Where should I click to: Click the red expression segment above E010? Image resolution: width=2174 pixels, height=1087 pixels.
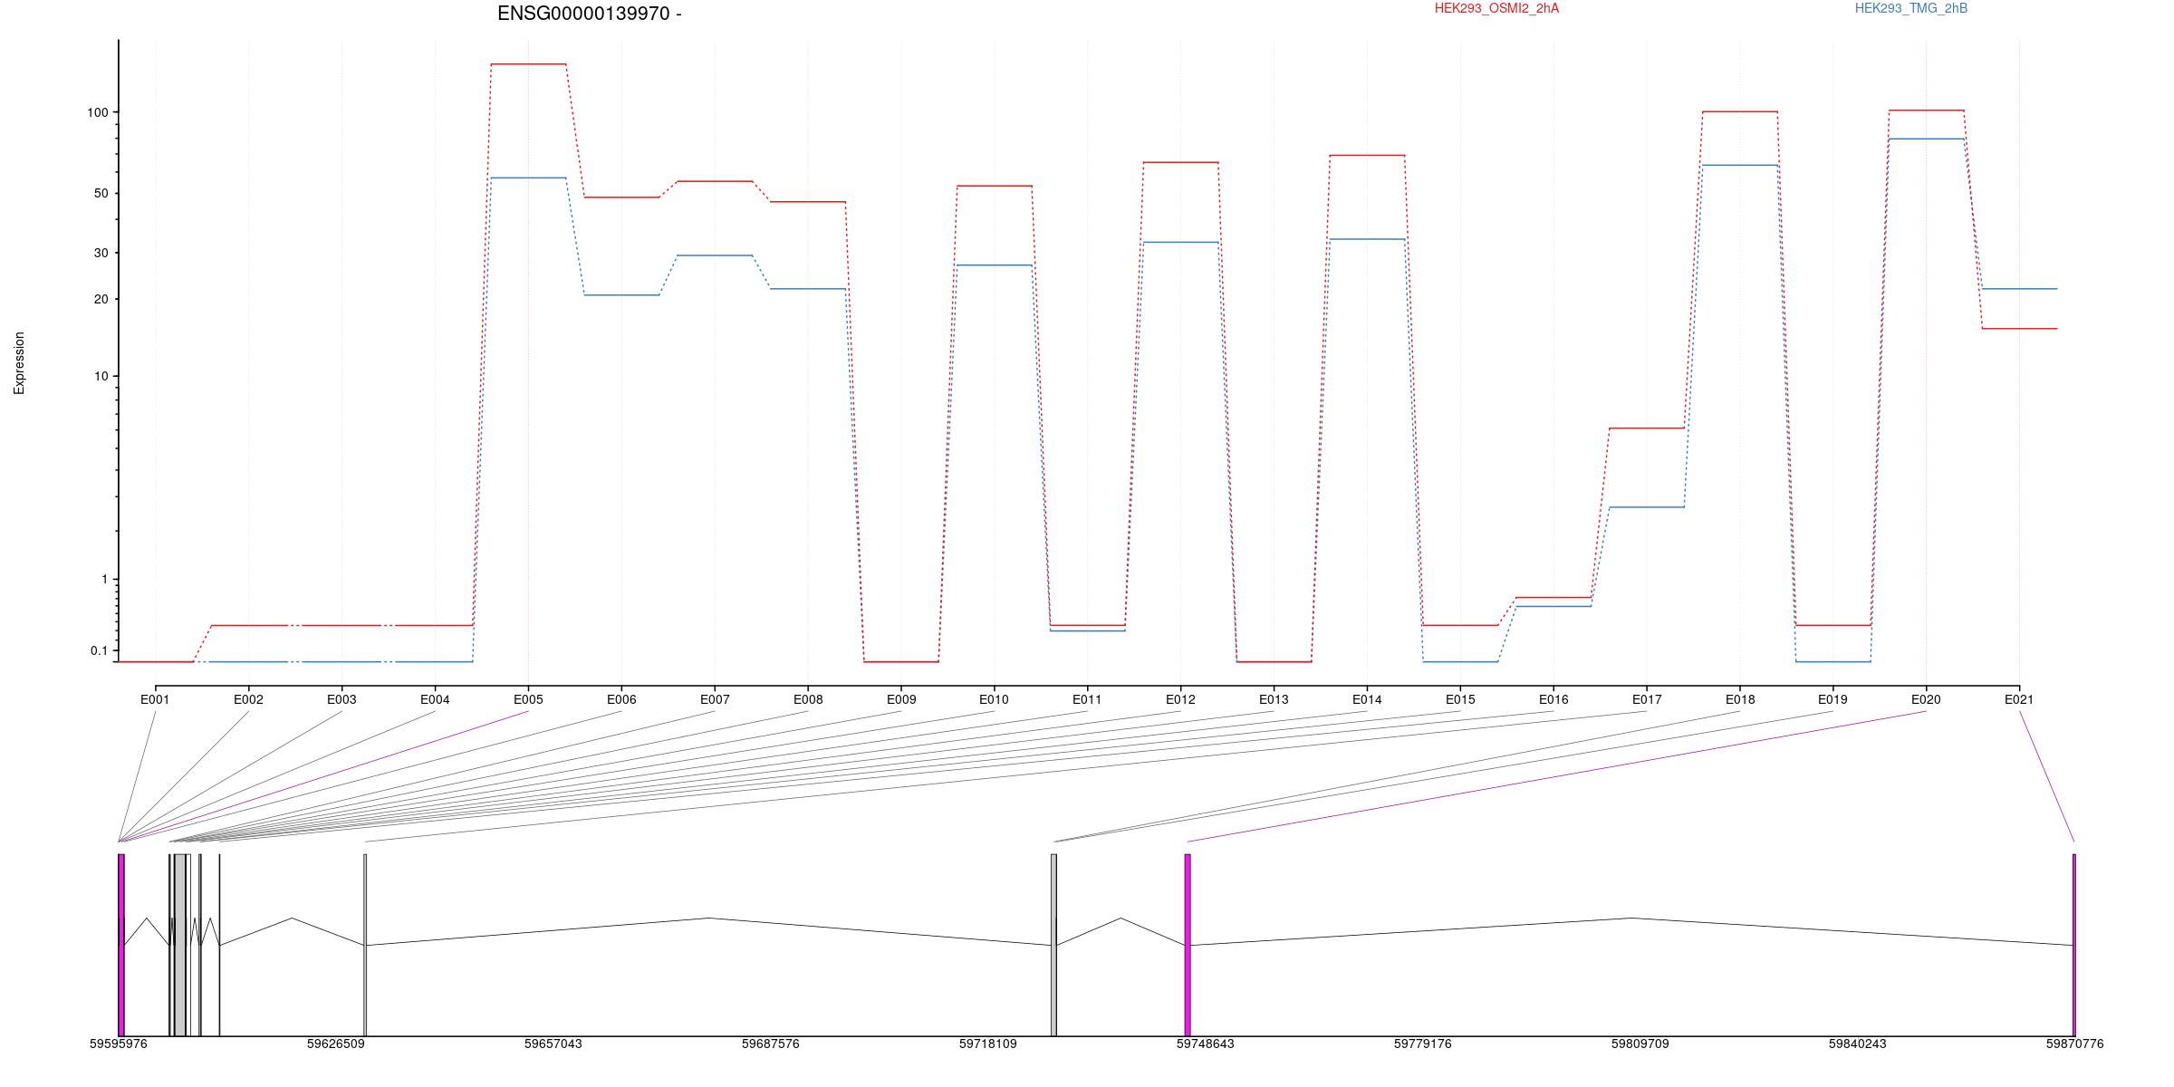coord(994,186)
